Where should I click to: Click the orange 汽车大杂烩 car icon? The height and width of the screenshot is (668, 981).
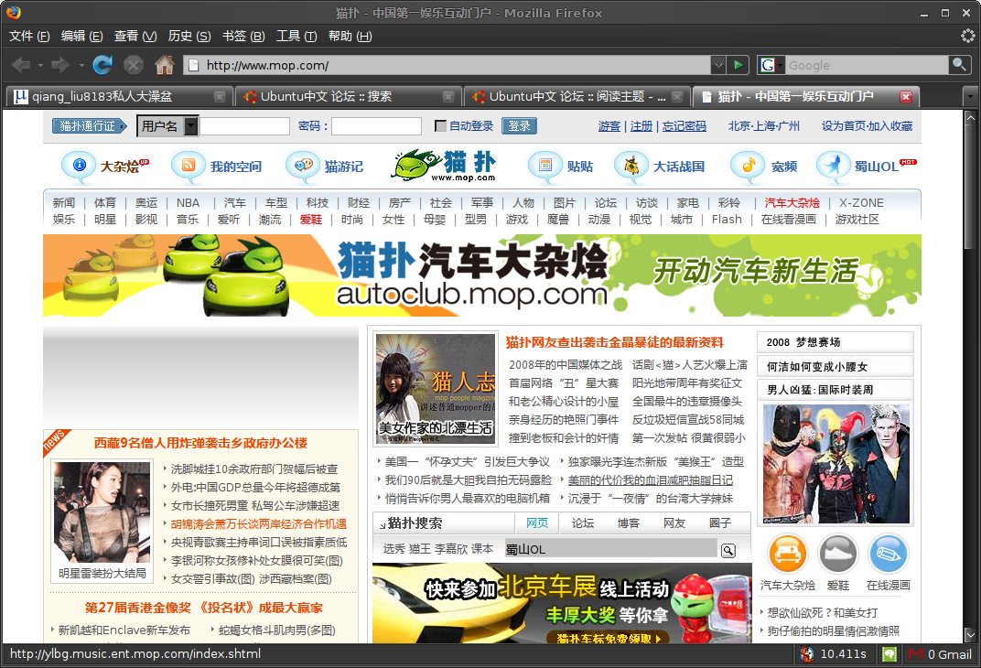[787, 554]
